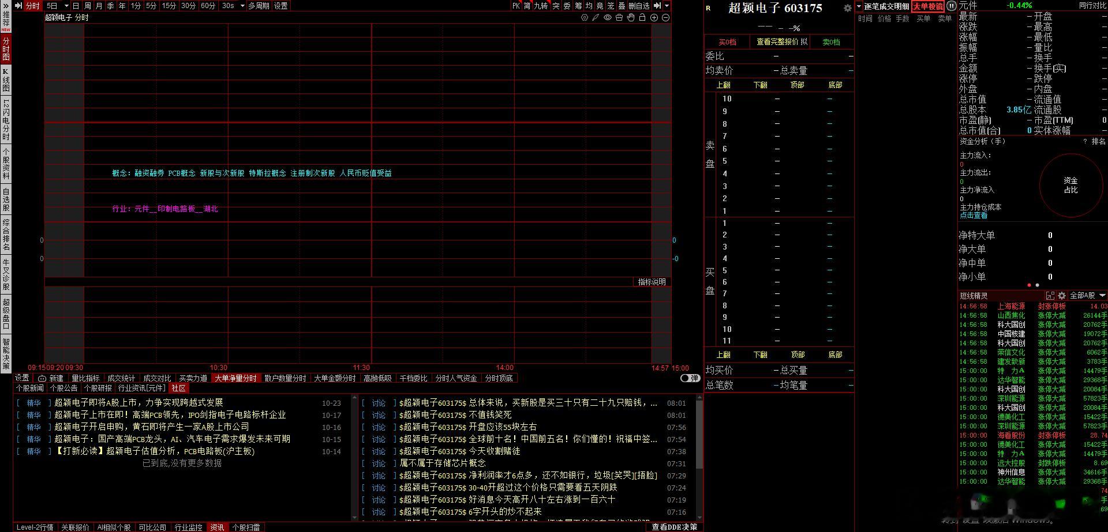Viewport: 1108px width, 532px height.
Task: Open the 卖0档 sell level button
Action: coord(832,42)
